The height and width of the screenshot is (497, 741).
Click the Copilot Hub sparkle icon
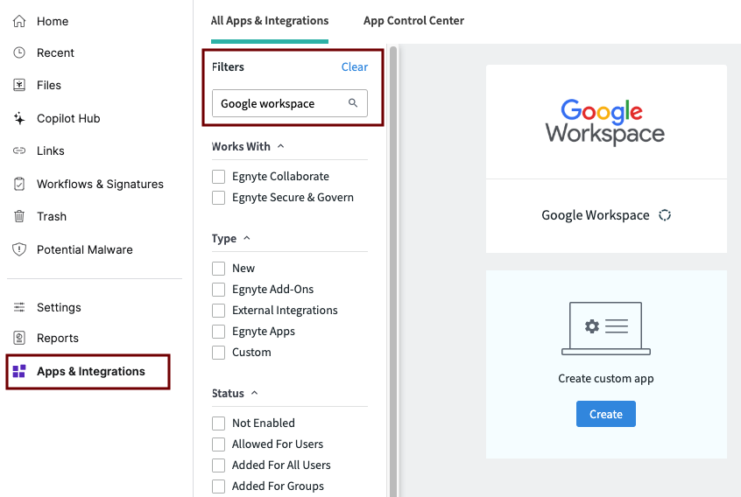[x=19, y=118]
